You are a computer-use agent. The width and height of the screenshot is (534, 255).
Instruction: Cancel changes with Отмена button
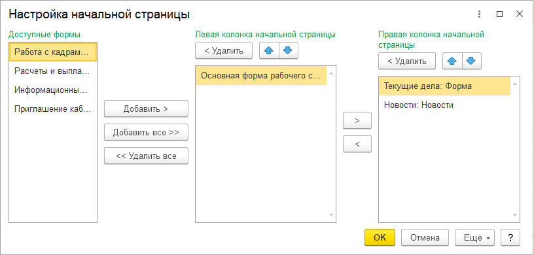(425, 237)
